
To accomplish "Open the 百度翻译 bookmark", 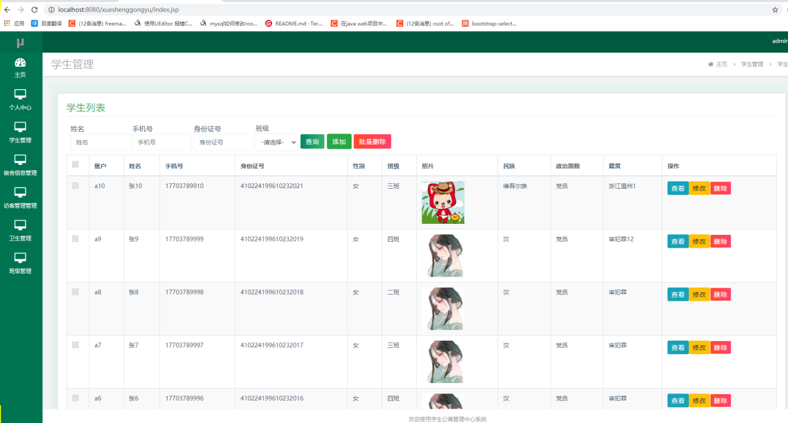I will (50, 23).
